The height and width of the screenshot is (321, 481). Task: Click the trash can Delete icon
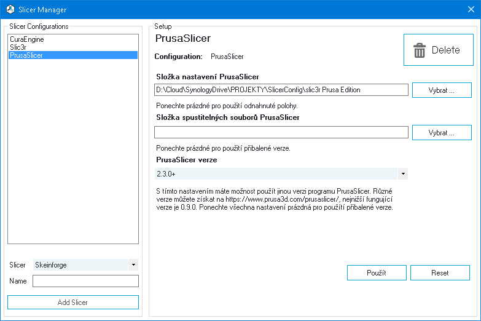pos(420,50)
